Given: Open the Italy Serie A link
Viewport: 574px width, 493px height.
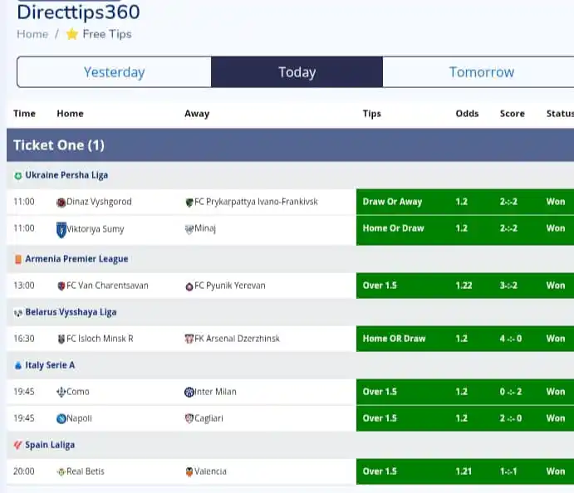Looking at the screenshot, I should [x=50, y=365].
